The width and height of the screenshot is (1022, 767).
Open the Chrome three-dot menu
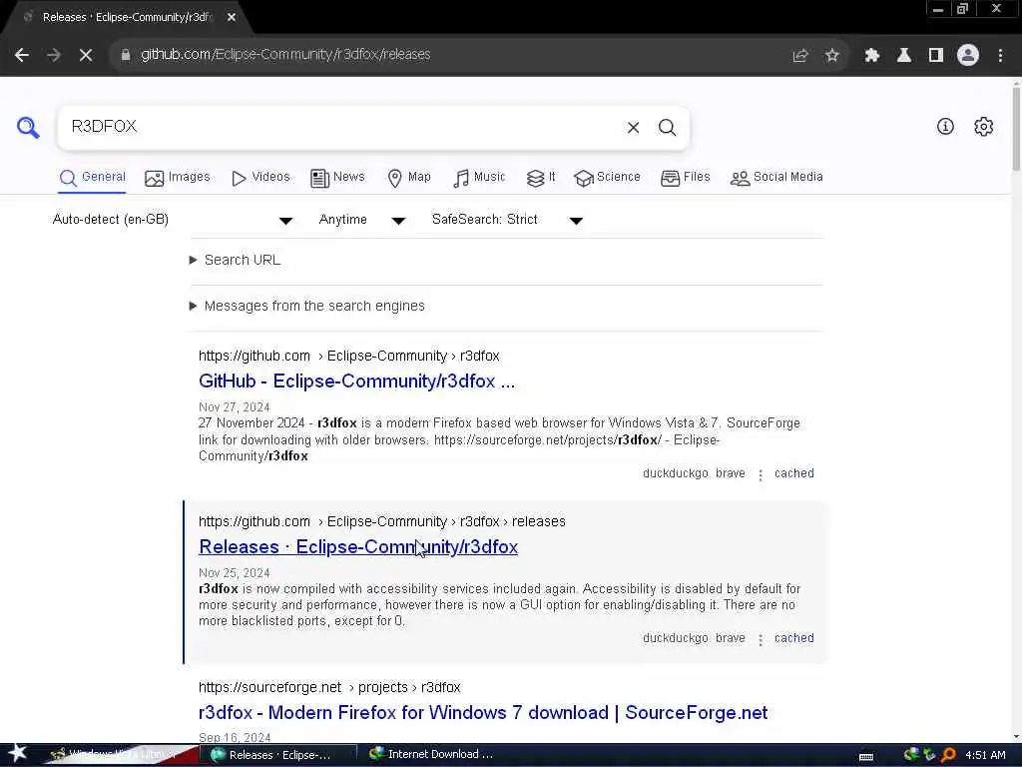1000,56
